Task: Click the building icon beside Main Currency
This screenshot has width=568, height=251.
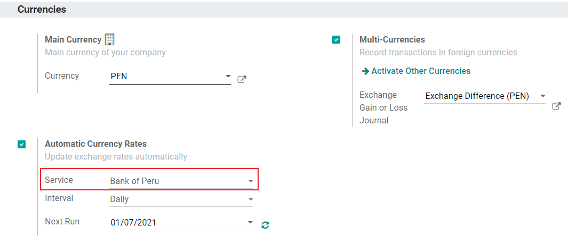Action: click(110, 39)
